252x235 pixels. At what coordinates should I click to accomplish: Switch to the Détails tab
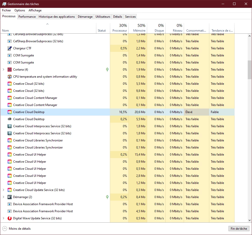tap(118, 16)
